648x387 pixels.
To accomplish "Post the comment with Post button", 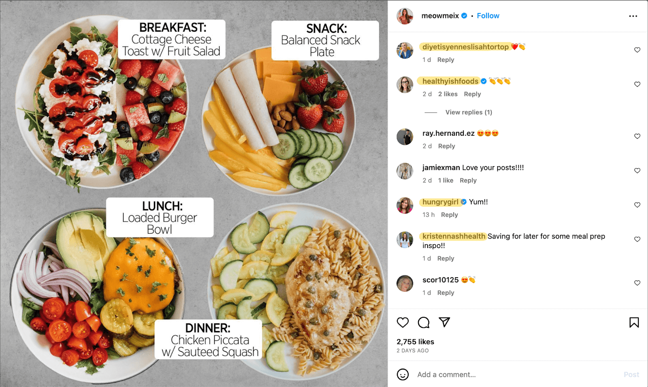I will pyautogui.click(x=631, y=374).
